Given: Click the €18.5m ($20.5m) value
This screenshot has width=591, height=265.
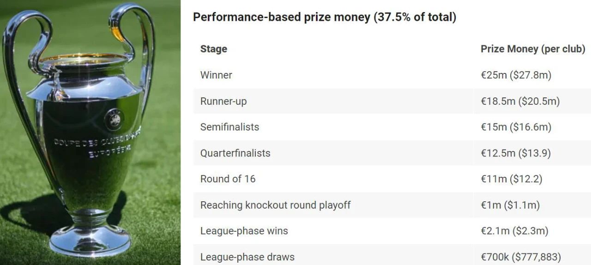Looking at the screenshot, I should coord(520,101).
